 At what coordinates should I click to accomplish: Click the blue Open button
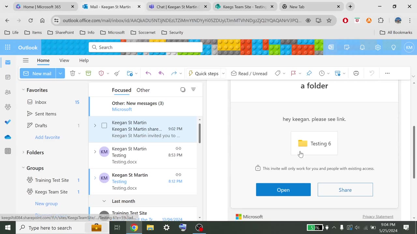point(283,190)
